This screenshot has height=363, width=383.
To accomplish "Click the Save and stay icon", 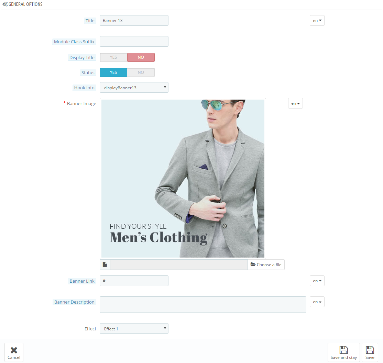I will [x=343, y=350].
